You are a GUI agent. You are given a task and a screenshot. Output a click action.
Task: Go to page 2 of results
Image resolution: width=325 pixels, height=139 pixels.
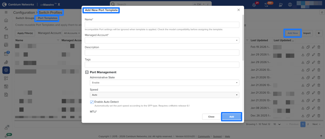point(308,124)
